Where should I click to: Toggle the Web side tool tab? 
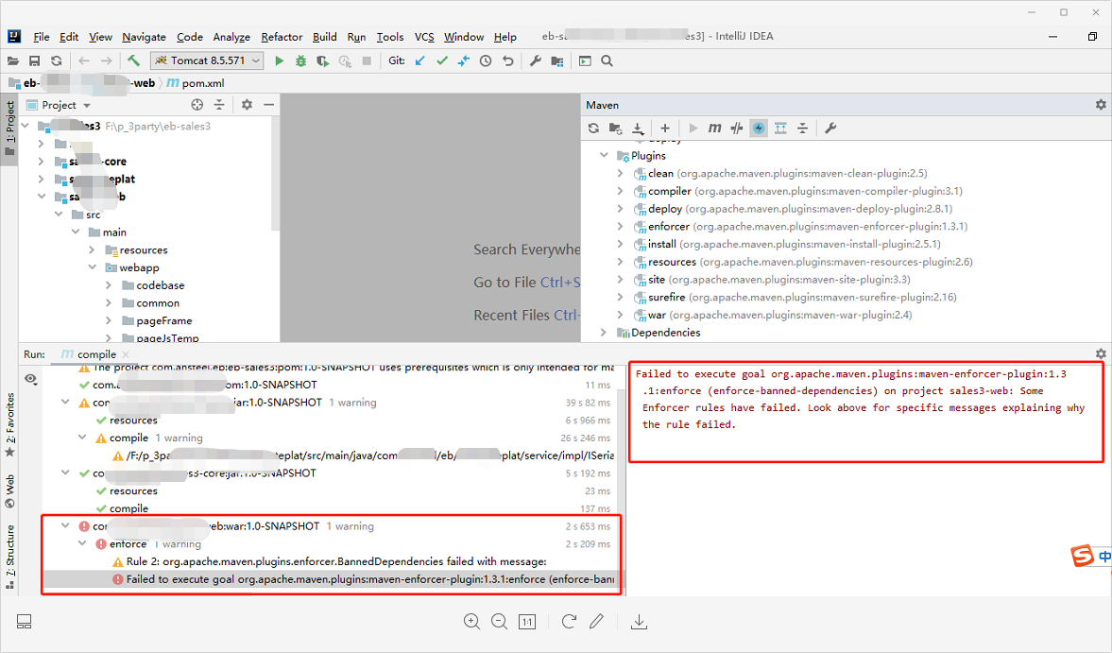coord(9,491)
